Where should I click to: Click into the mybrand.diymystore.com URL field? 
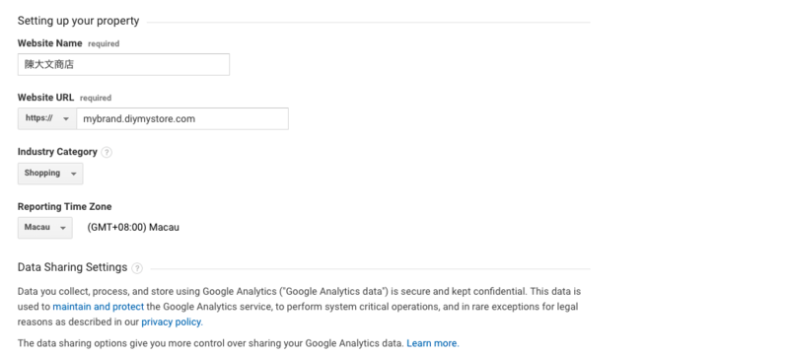pyautogui.click(x=182, y=118)
